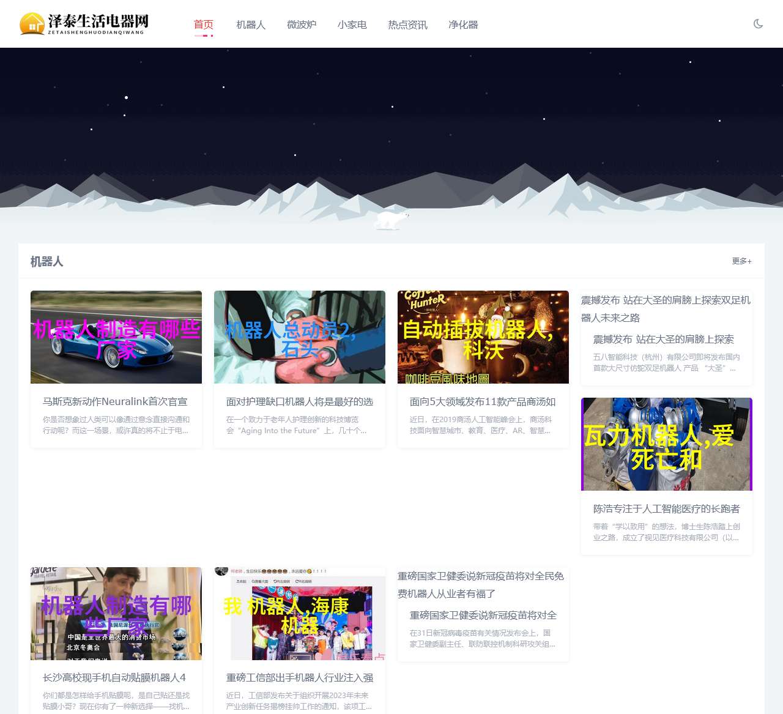Open the 热点资讯 navigation item
Viewport: 783px width, 714px height.
[x=407, y=24]
